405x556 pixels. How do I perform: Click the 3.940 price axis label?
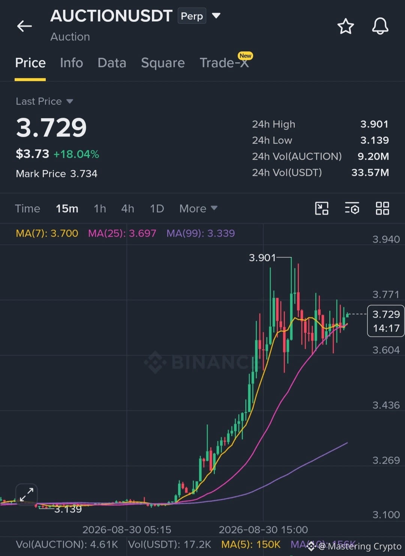pyautogui.click(x=386, y=239)
